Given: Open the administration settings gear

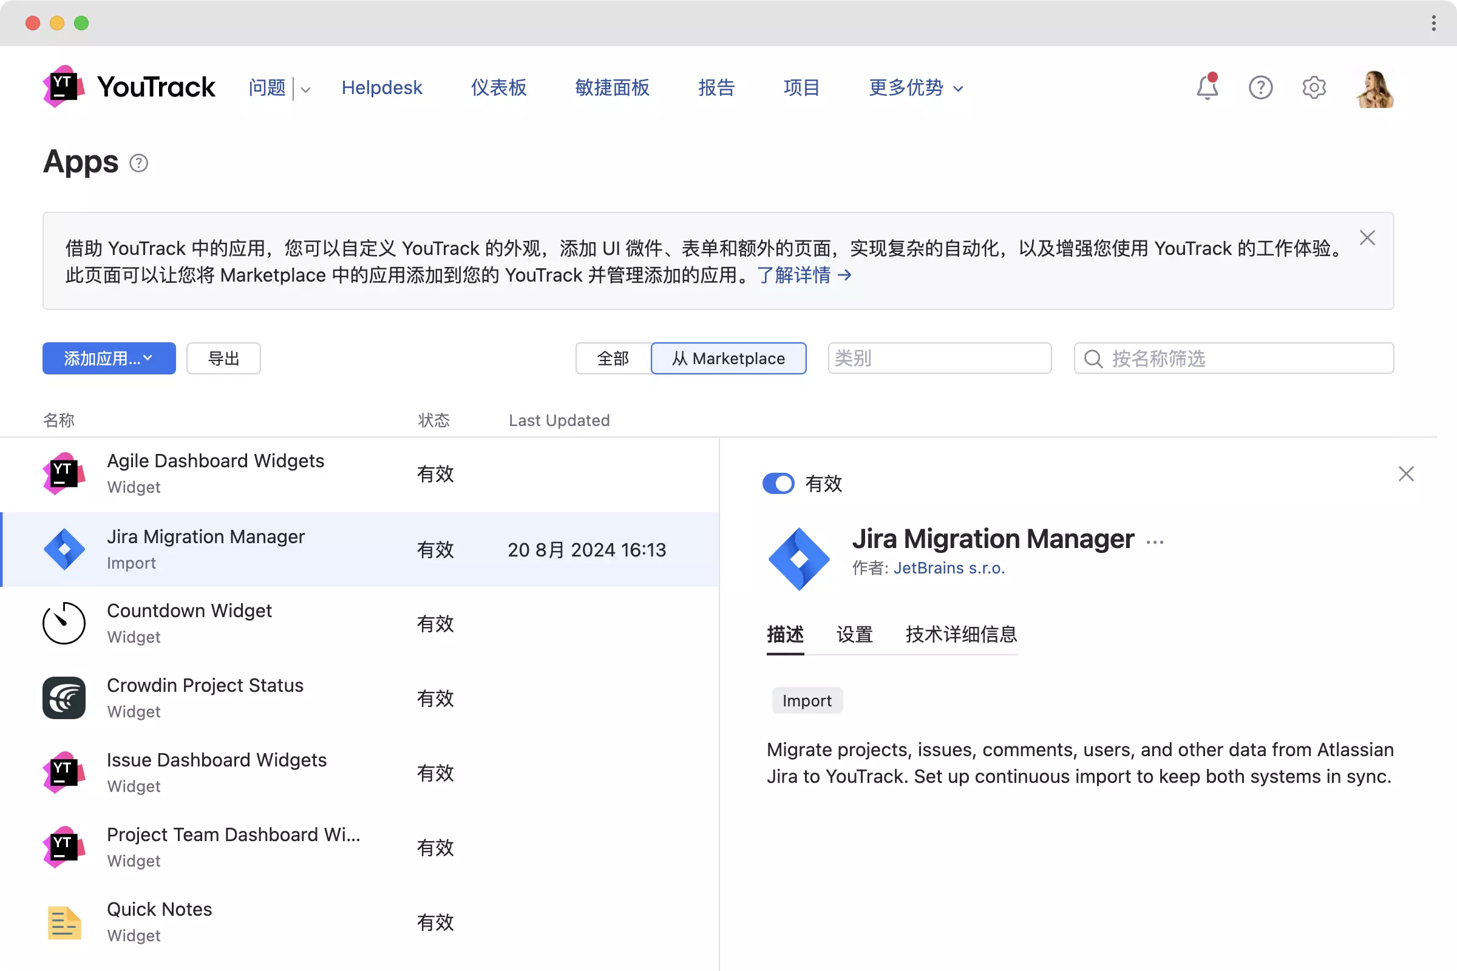Looking at the screenshot, I should coord(1313,87).
